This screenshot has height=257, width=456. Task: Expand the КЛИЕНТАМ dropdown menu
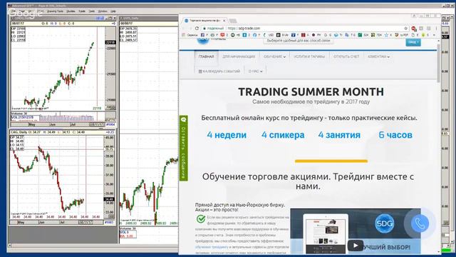(x=378, y=56)
